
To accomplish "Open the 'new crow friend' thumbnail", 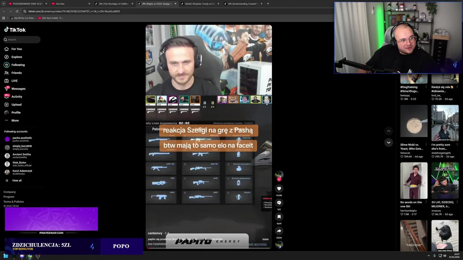I will [x=445, y=236].
